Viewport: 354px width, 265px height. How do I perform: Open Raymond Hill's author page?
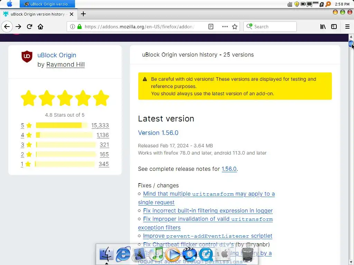tap(65, 65)
